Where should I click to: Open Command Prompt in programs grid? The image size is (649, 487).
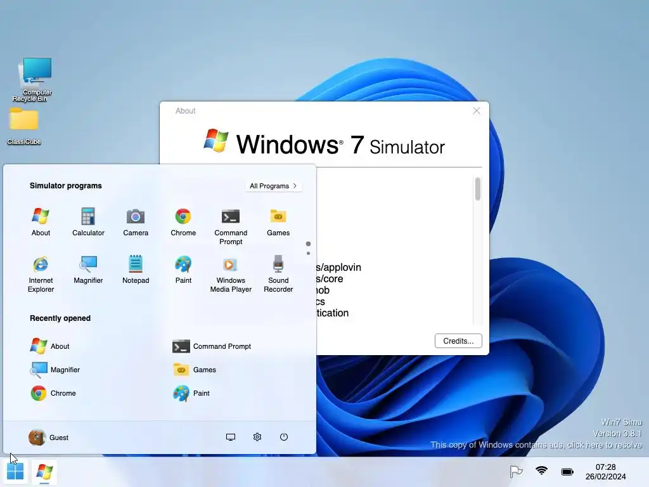(231, 226)
